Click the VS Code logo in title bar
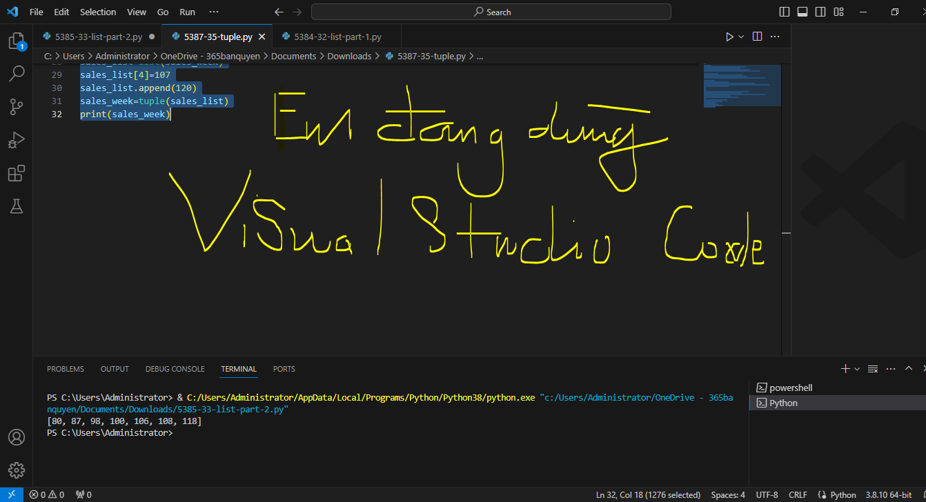Image resolution: width=926 pixels, height=502 pixels. click(12, 12)
